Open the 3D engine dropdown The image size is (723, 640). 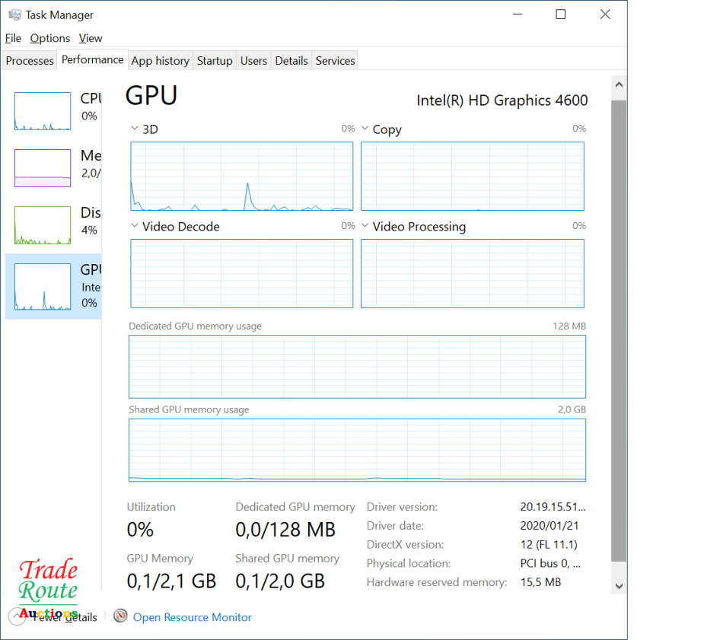(135, 129)
